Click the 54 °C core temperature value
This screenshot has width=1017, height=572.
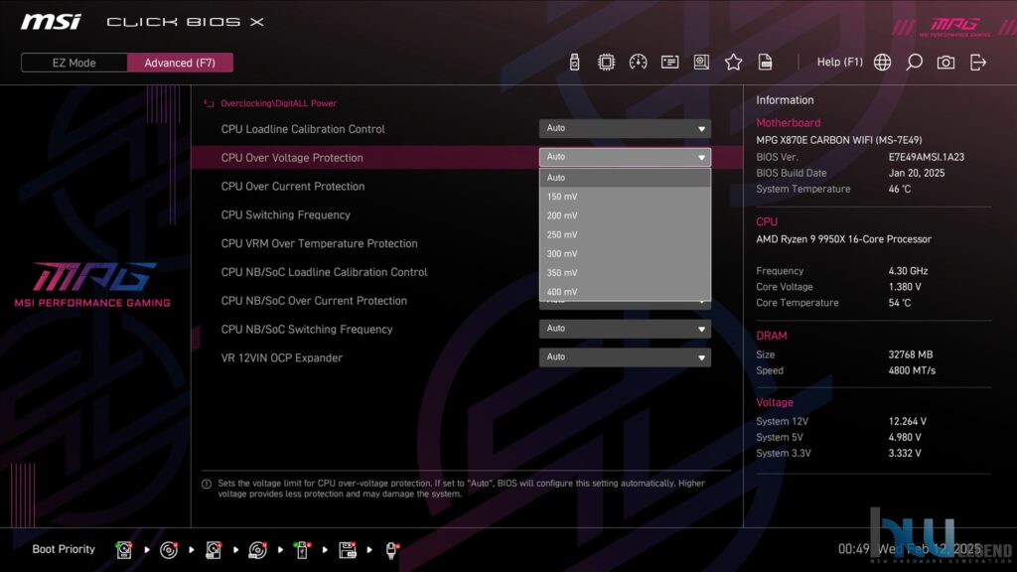click(x=900, y=303)
